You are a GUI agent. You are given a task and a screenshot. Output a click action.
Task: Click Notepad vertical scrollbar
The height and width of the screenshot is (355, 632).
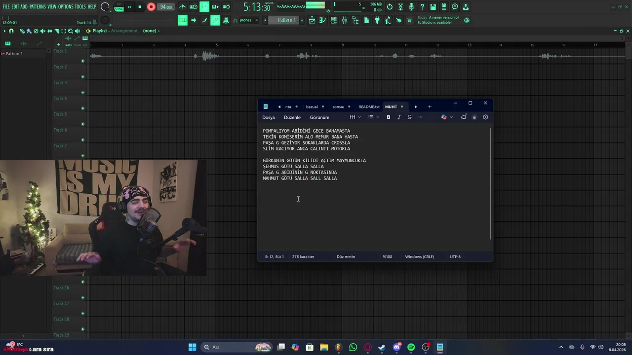(x=491, y=183)
